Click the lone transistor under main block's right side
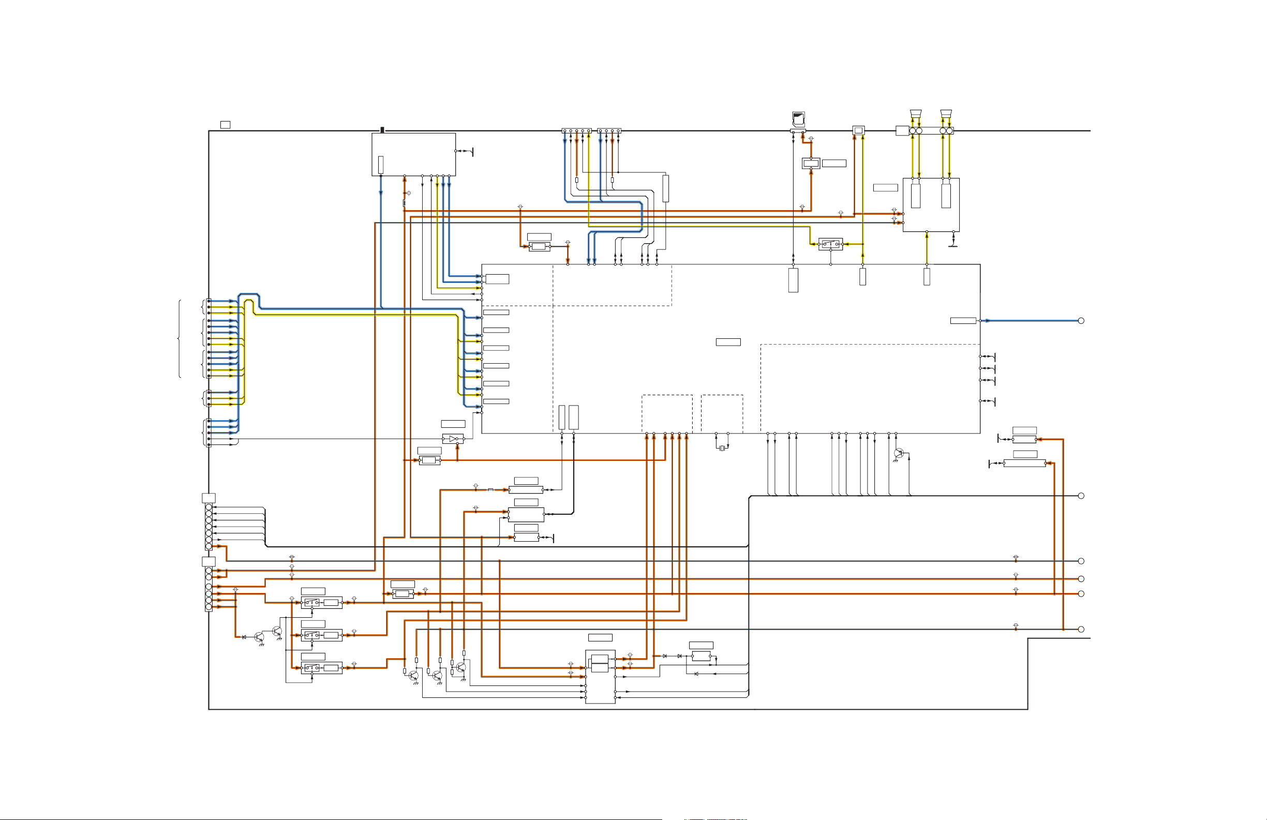This screenshot has height=820, width=1267. coord(899,453)
